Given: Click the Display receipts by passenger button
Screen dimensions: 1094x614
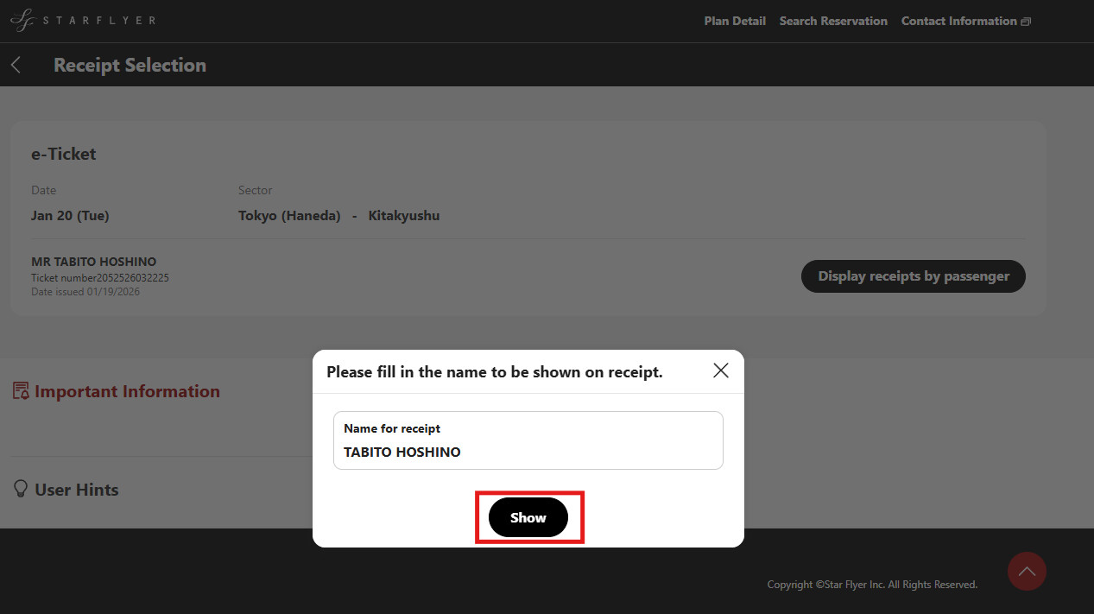Looking at the screenshot, I should (914, 276).
